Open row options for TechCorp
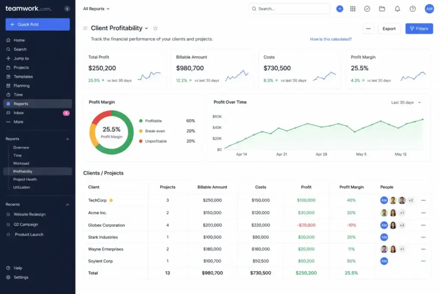Image resolution: width=441 pixels, height=294 pixels. 423,201
